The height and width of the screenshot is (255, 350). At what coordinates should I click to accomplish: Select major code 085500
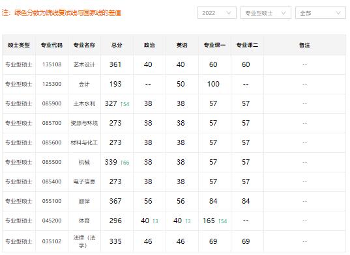pos(51,162)
